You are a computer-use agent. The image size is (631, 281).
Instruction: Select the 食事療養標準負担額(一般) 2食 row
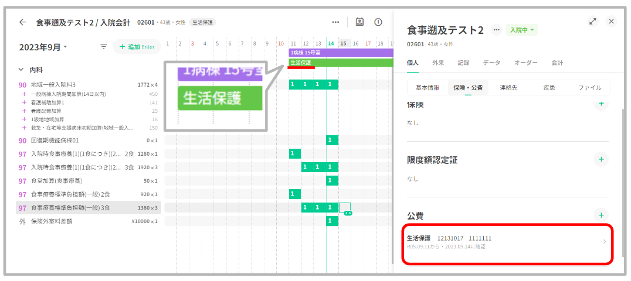click(89, 194)
